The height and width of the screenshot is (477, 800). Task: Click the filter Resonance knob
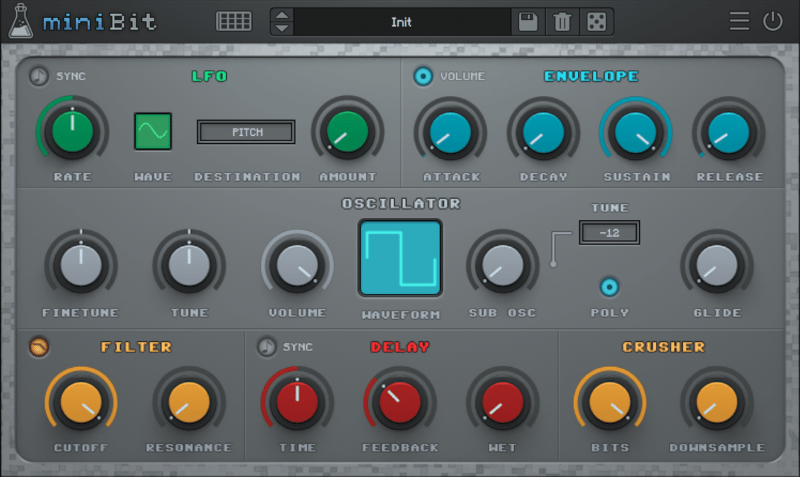[x=189, y=402]
